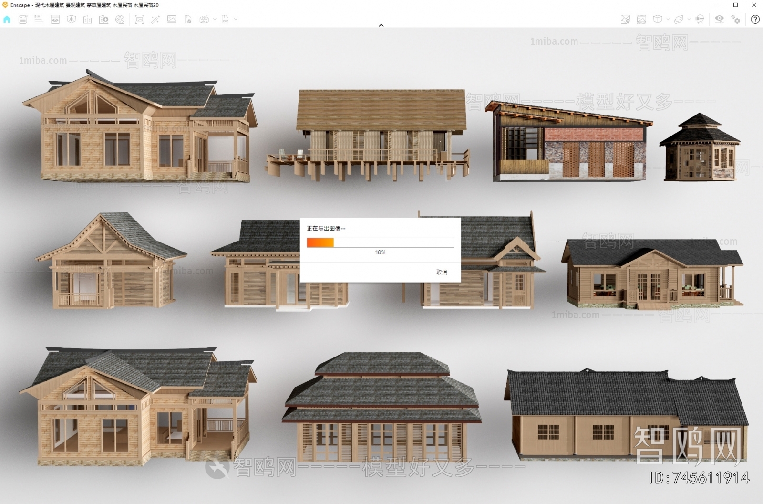The image size is (763, 504).
Task: Expand the projection mode dropdown chevron
Action: (668, 19)
